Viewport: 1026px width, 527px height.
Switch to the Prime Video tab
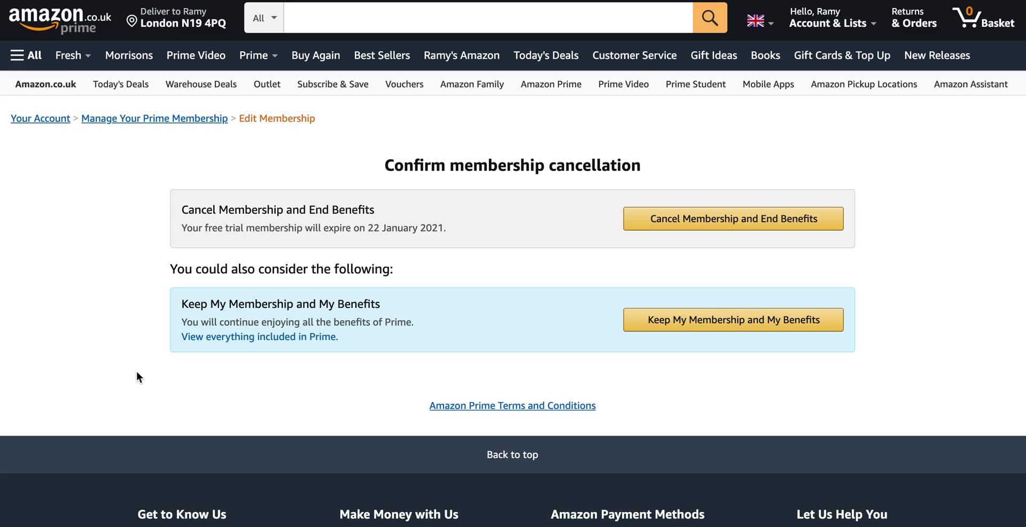click(196, 55)
